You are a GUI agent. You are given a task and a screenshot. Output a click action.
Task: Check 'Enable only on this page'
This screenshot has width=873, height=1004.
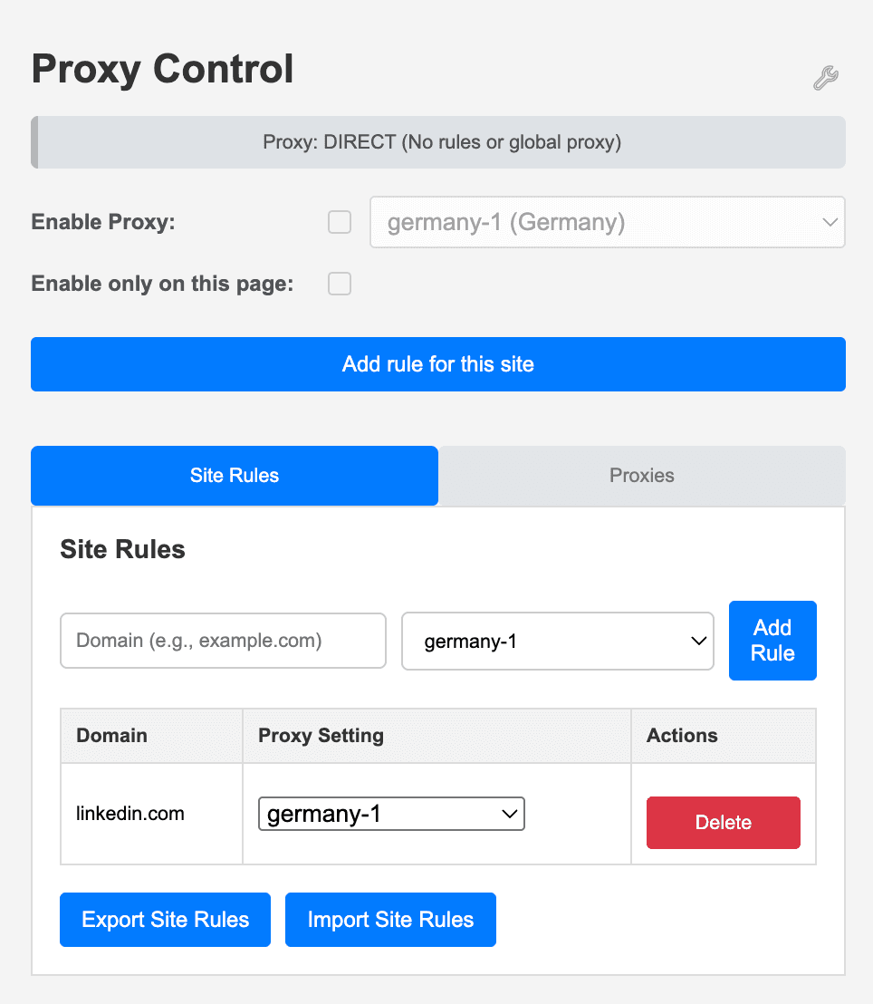tap(339, 283)
